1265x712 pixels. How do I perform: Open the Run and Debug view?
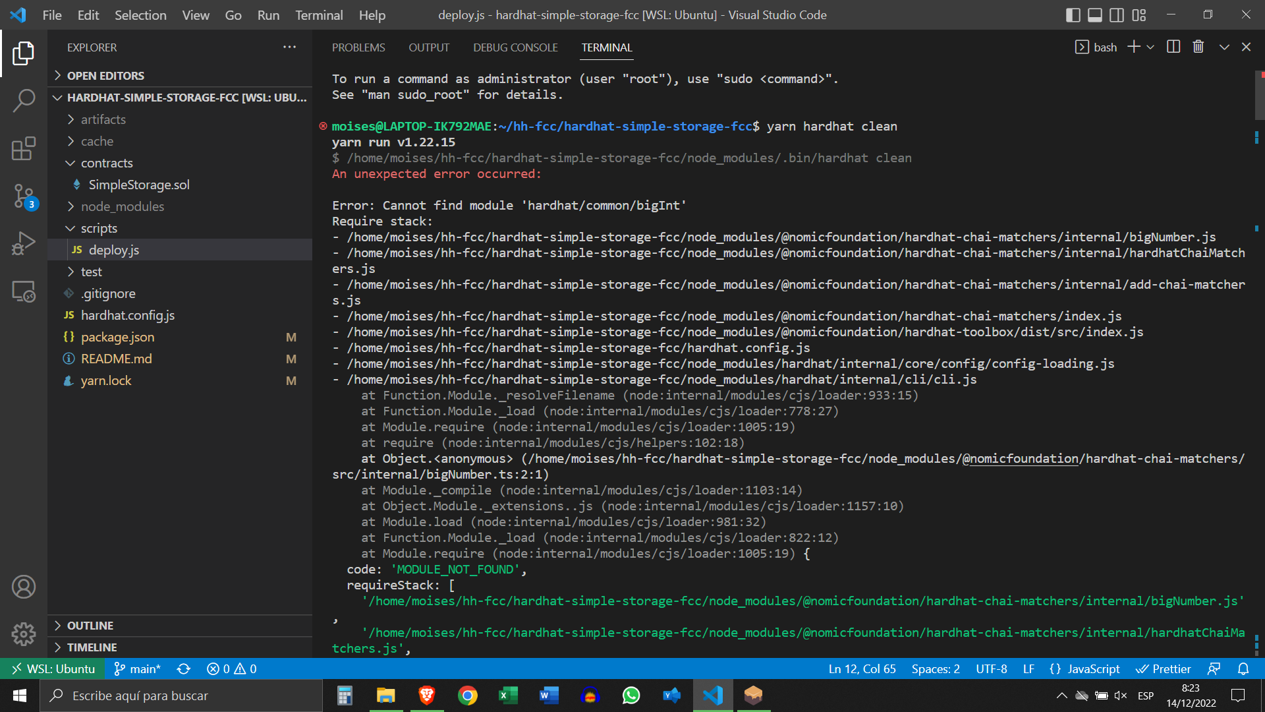(24, 243)
